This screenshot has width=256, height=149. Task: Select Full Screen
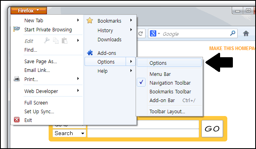[36, 103]
